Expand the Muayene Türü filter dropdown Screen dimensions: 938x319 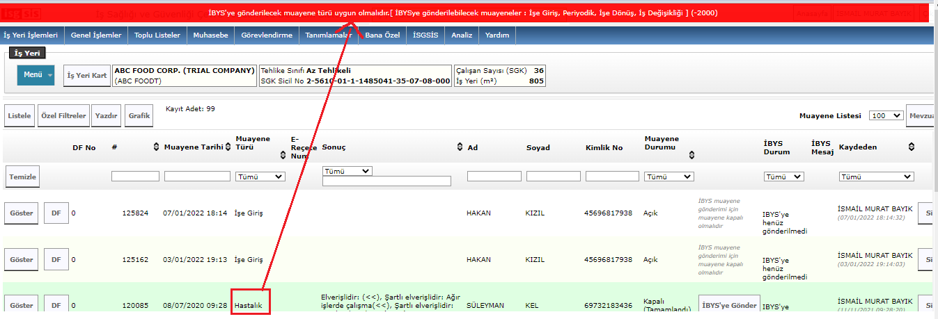(x=260, y=177)
